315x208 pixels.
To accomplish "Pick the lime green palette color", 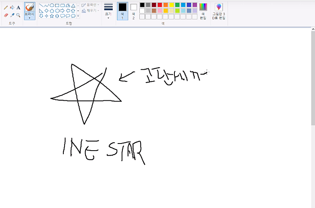I will tap(177, 11).
